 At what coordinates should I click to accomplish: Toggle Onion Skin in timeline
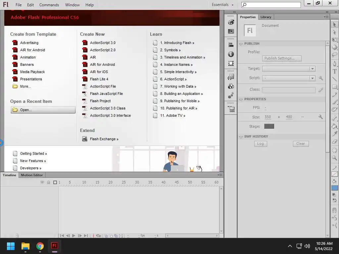click(106, 236)
